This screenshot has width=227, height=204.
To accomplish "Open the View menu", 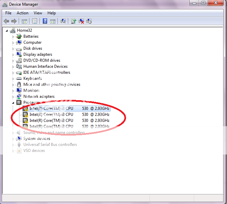I will point(38,13).
